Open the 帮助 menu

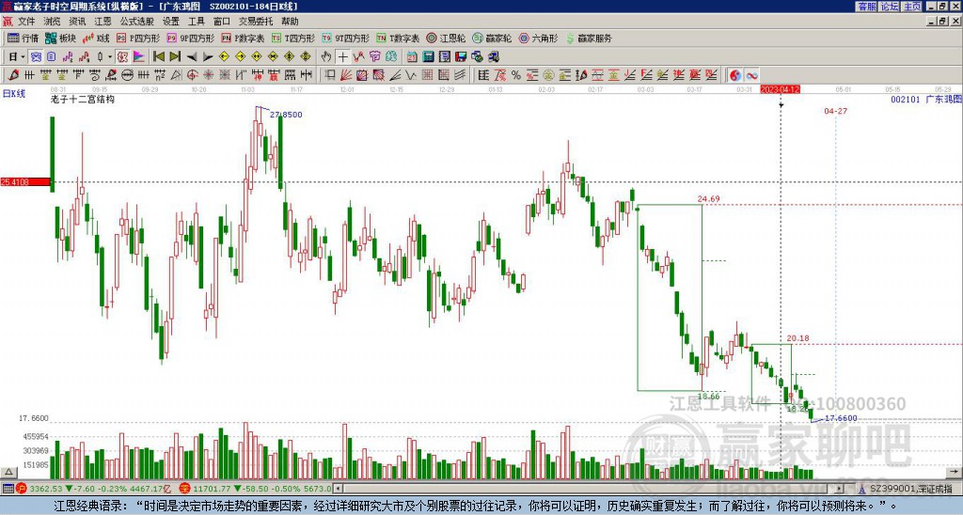pos(290,22)
